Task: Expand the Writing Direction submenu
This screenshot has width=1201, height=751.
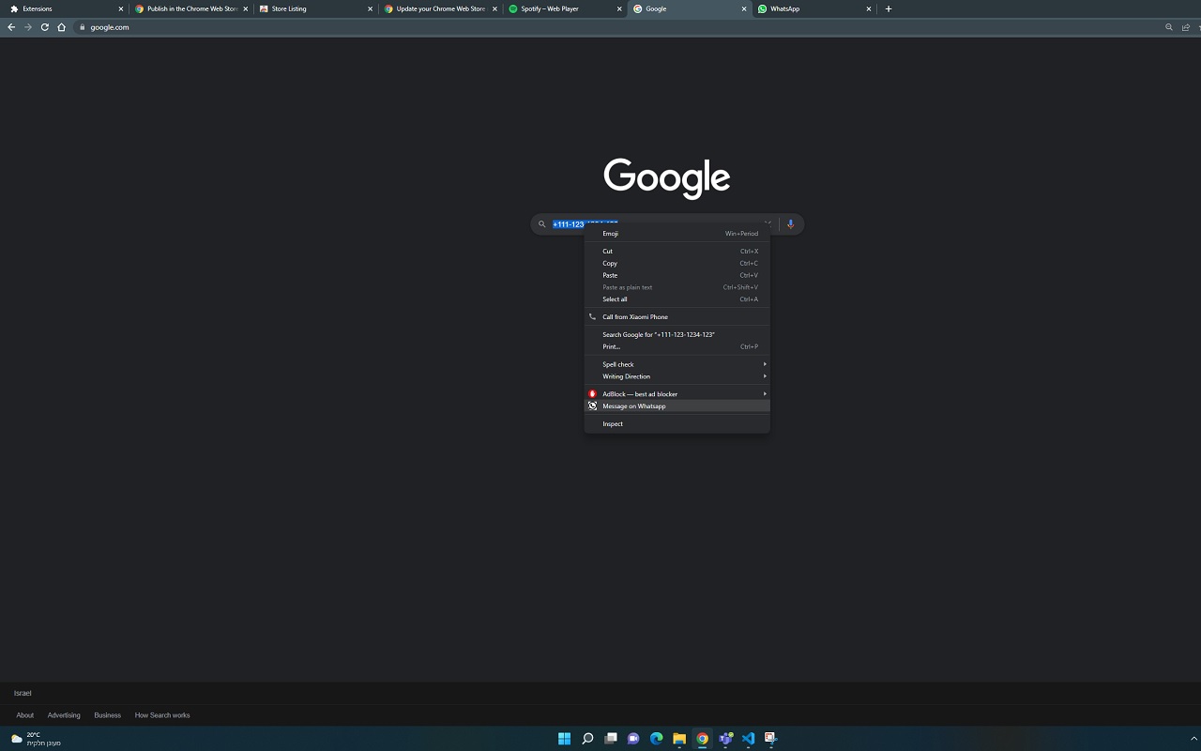Action: click(x=626, y=376)
